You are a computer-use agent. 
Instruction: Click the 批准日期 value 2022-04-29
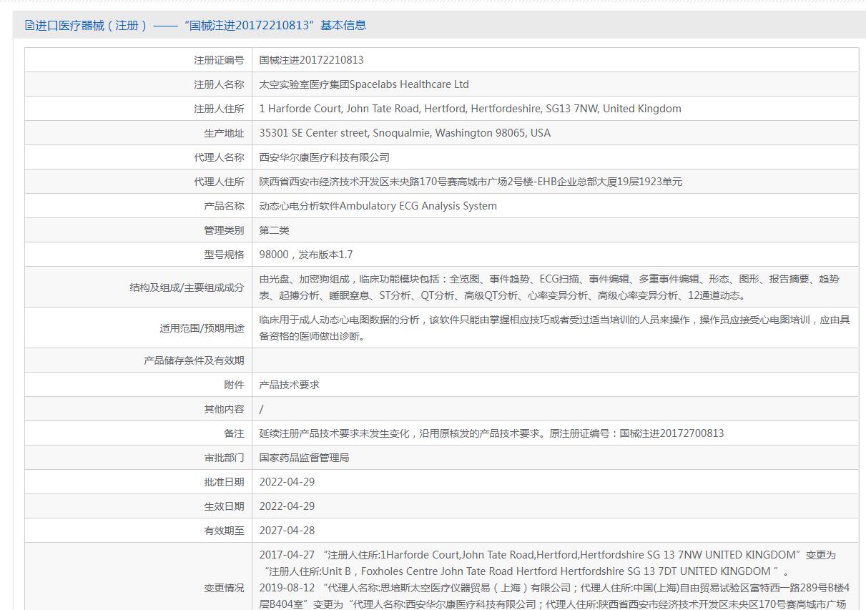tap(287, 482)
